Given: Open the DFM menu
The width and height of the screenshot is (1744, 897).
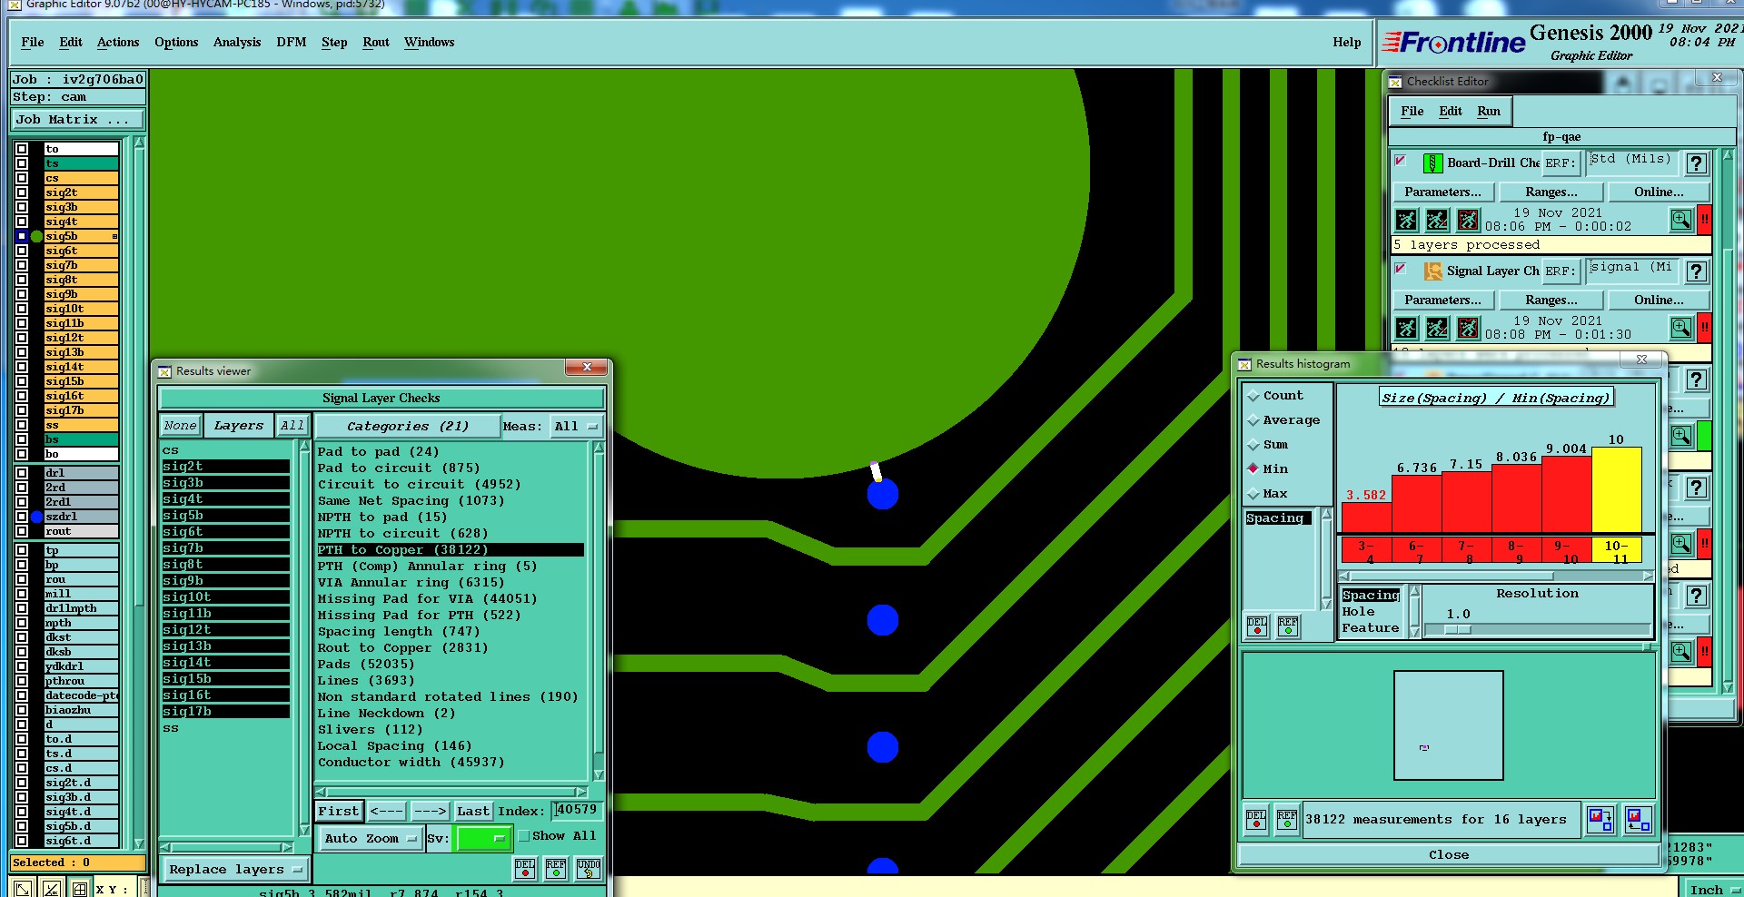Looking at the screenshot, I should tap(292, 42).
